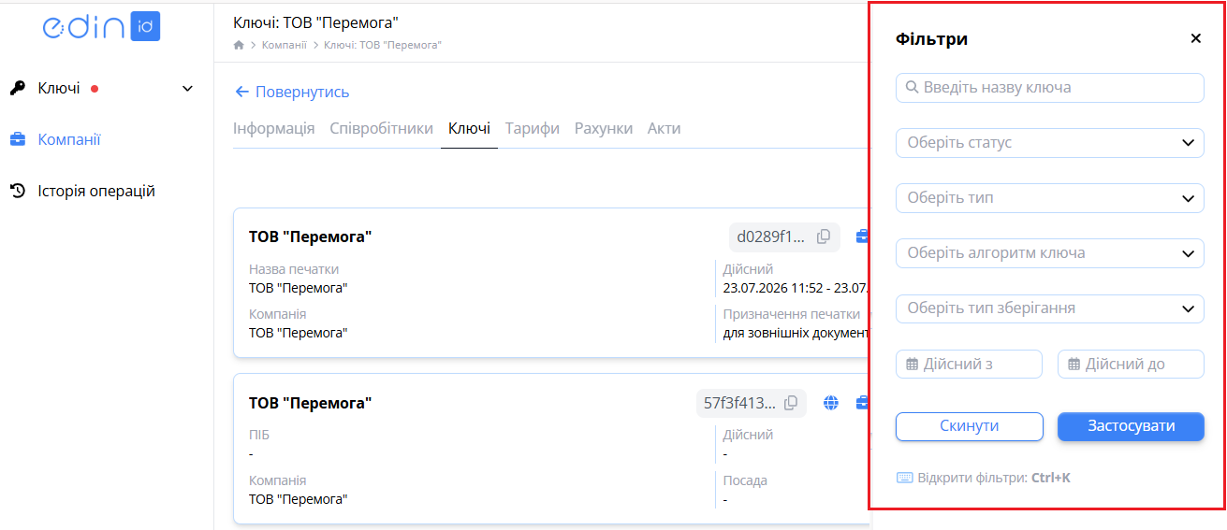
Task: Click the first ТОВ "Перемога" card title
Action: 311,236
